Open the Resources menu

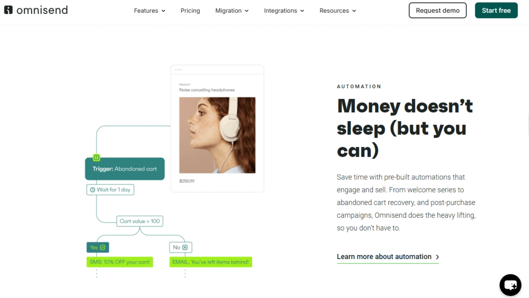pos(337,11)
